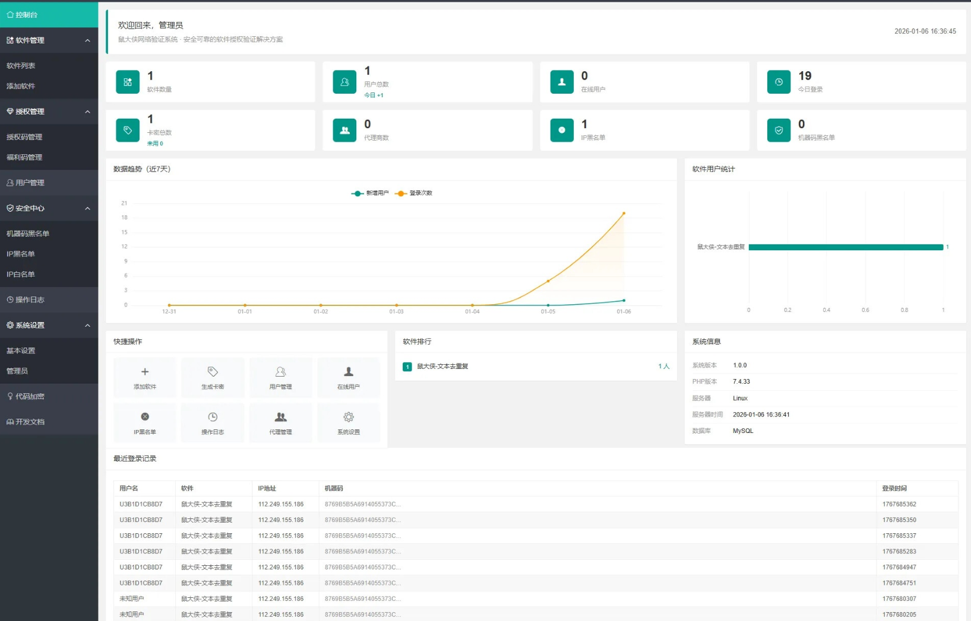Open IP黑名单 quick action icon

click(145, 417)
